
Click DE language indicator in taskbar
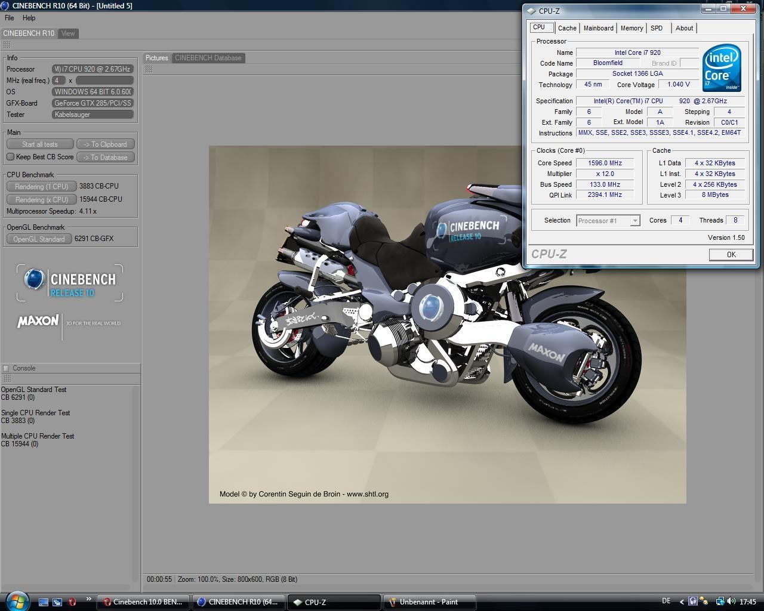666,601
